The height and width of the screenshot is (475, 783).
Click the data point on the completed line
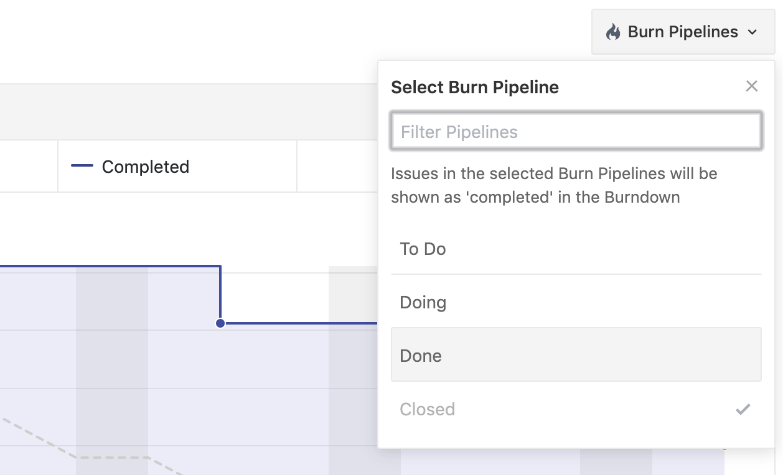tap(220, 323)
